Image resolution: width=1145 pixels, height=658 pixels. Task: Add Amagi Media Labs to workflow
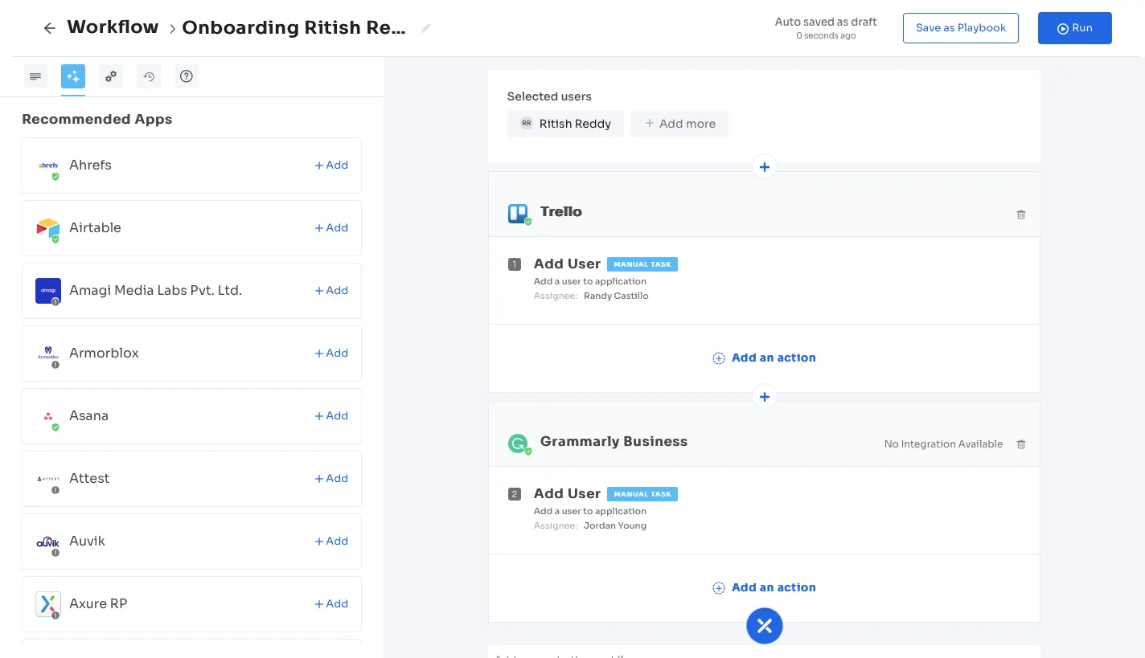coord(331,290)
